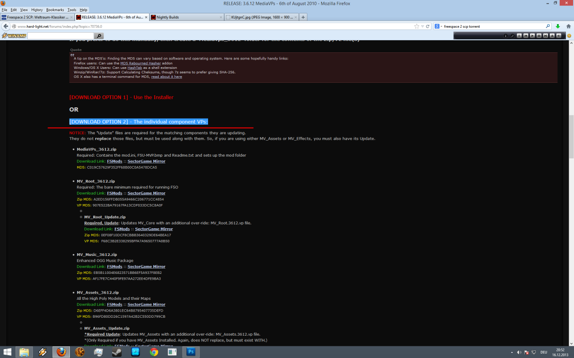
Task: Click the Winamp toolbar volume speaker button
Action: [559, 35]
